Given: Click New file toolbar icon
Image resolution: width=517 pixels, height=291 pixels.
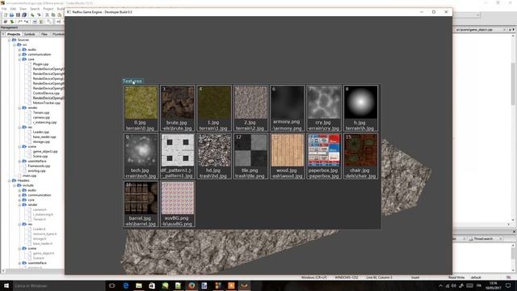Looking at the screenshot, I should coord(6,15).
